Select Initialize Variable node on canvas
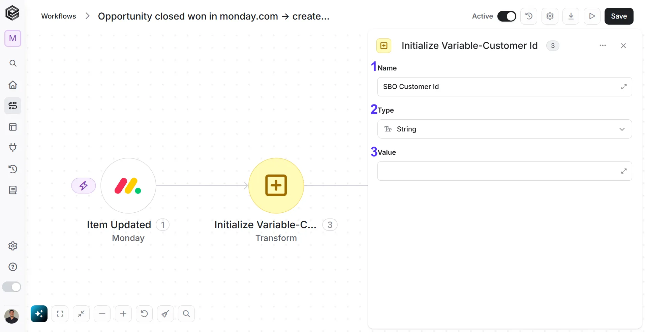 276,186
